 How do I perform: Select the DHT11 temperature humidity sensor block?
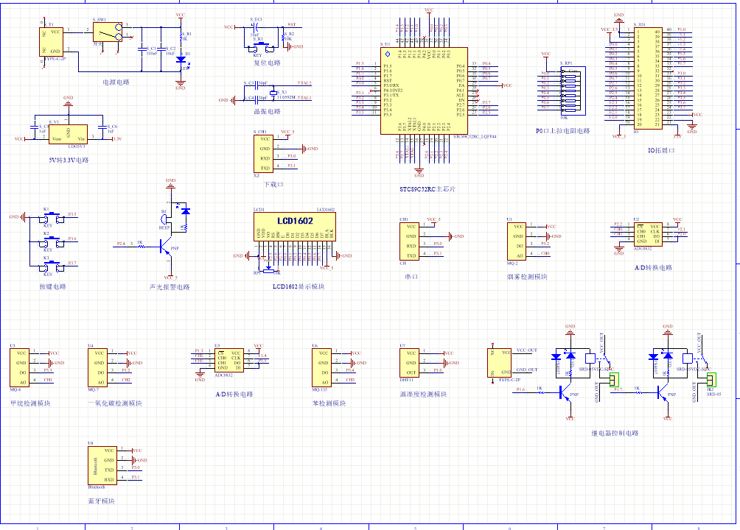click(408, 363)
